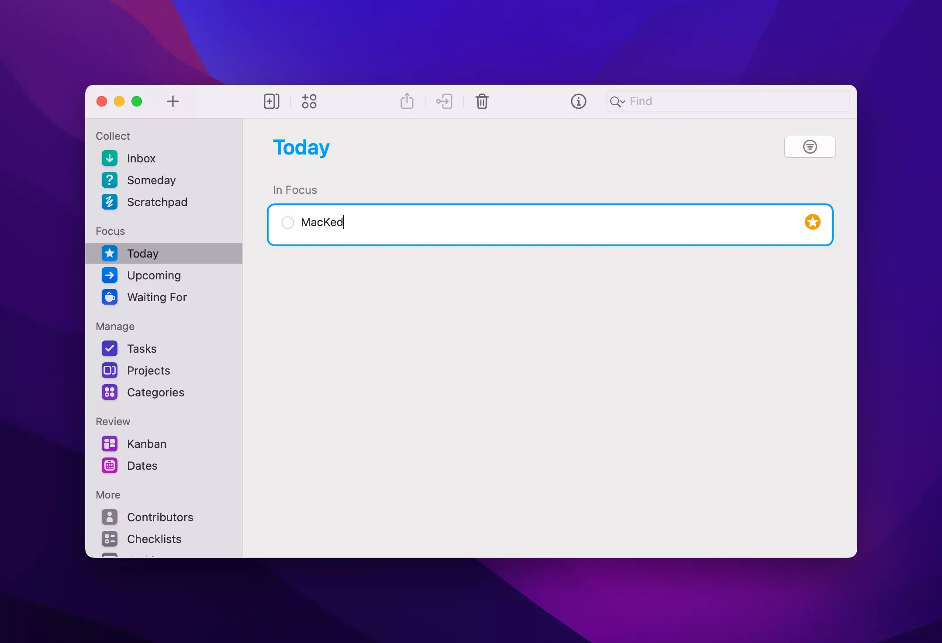Click the new project toolbar icon
The width and height of the screenshot is (942, 643).
pyautogui.click(x=271, y=101)
